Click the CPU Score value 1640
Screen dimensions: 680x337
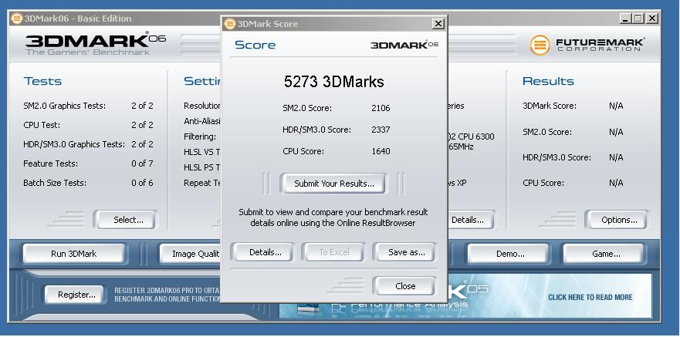coord(381,151)
